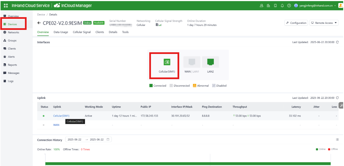Screen dimensions: 344x166
Task: Switch to the Details tab
Action: pyautogui.click(x=113, y=32)
